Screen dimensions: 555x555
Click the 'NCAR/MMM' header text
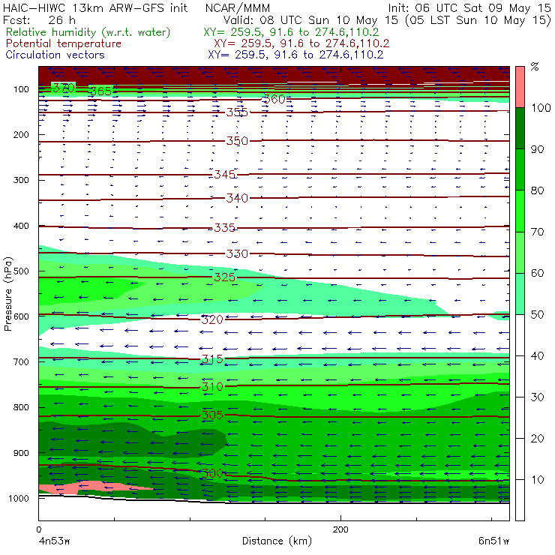238,8
